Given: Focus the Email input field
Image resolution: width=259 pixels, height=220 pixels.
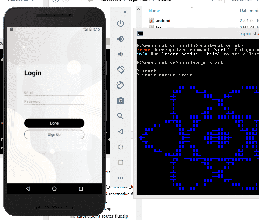Looking at the screenshot, I should (54, 92).
